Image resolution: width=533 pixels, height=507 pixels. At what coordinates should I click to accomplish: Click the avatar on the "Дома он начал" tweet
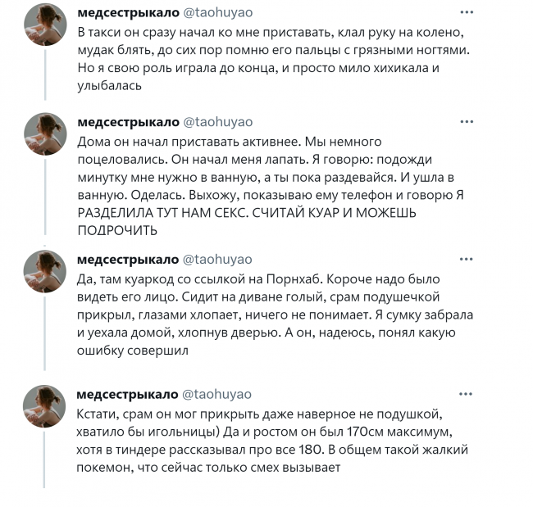pos(45,136)
